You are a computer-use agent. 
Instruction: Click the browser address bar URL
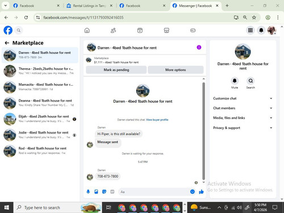coord(83,18)
